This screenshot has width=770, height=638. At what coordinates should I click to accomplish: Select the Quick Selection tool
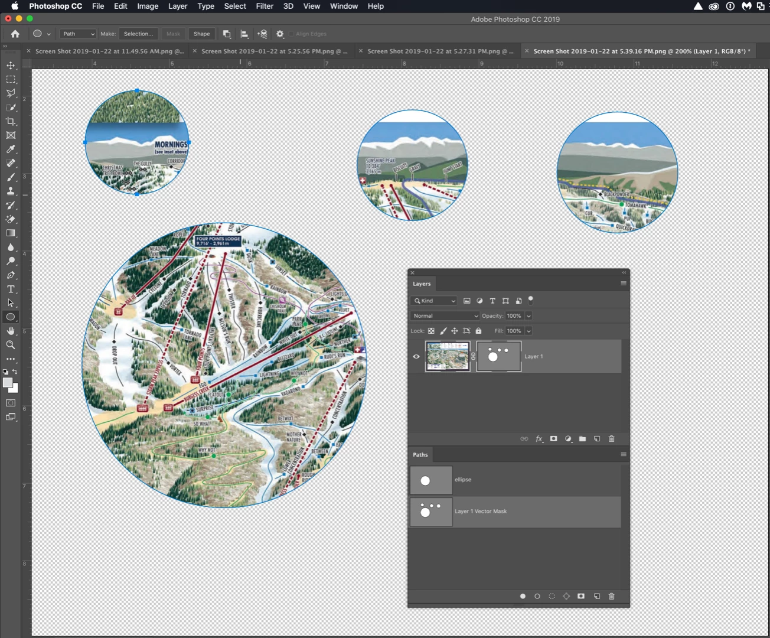(x=11, y=108)
